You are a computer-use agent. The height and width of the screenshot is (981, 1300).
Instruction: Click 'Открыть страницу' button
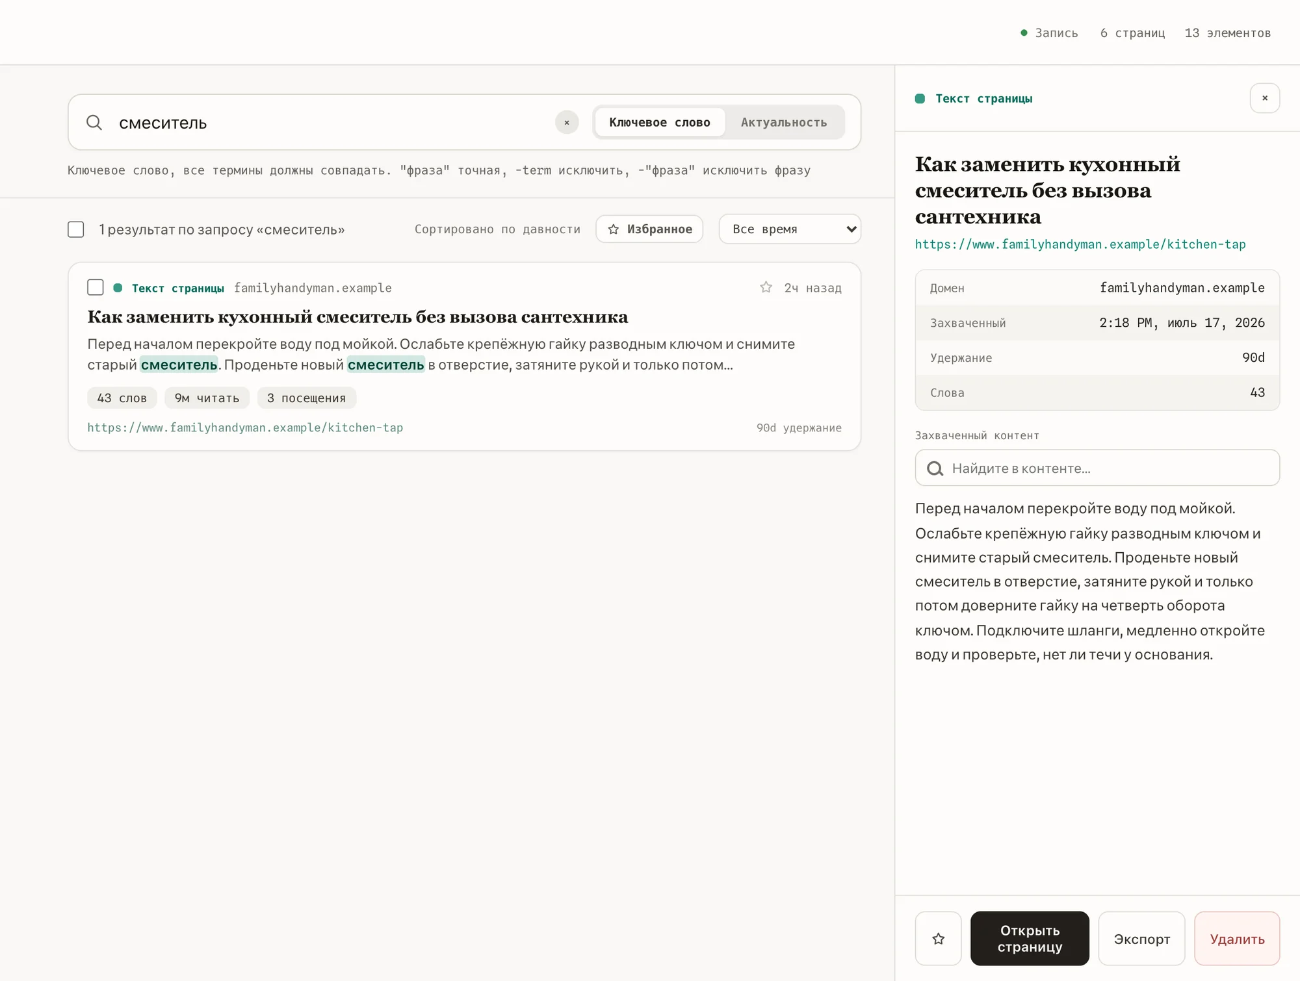click(x=1030, y=938)
